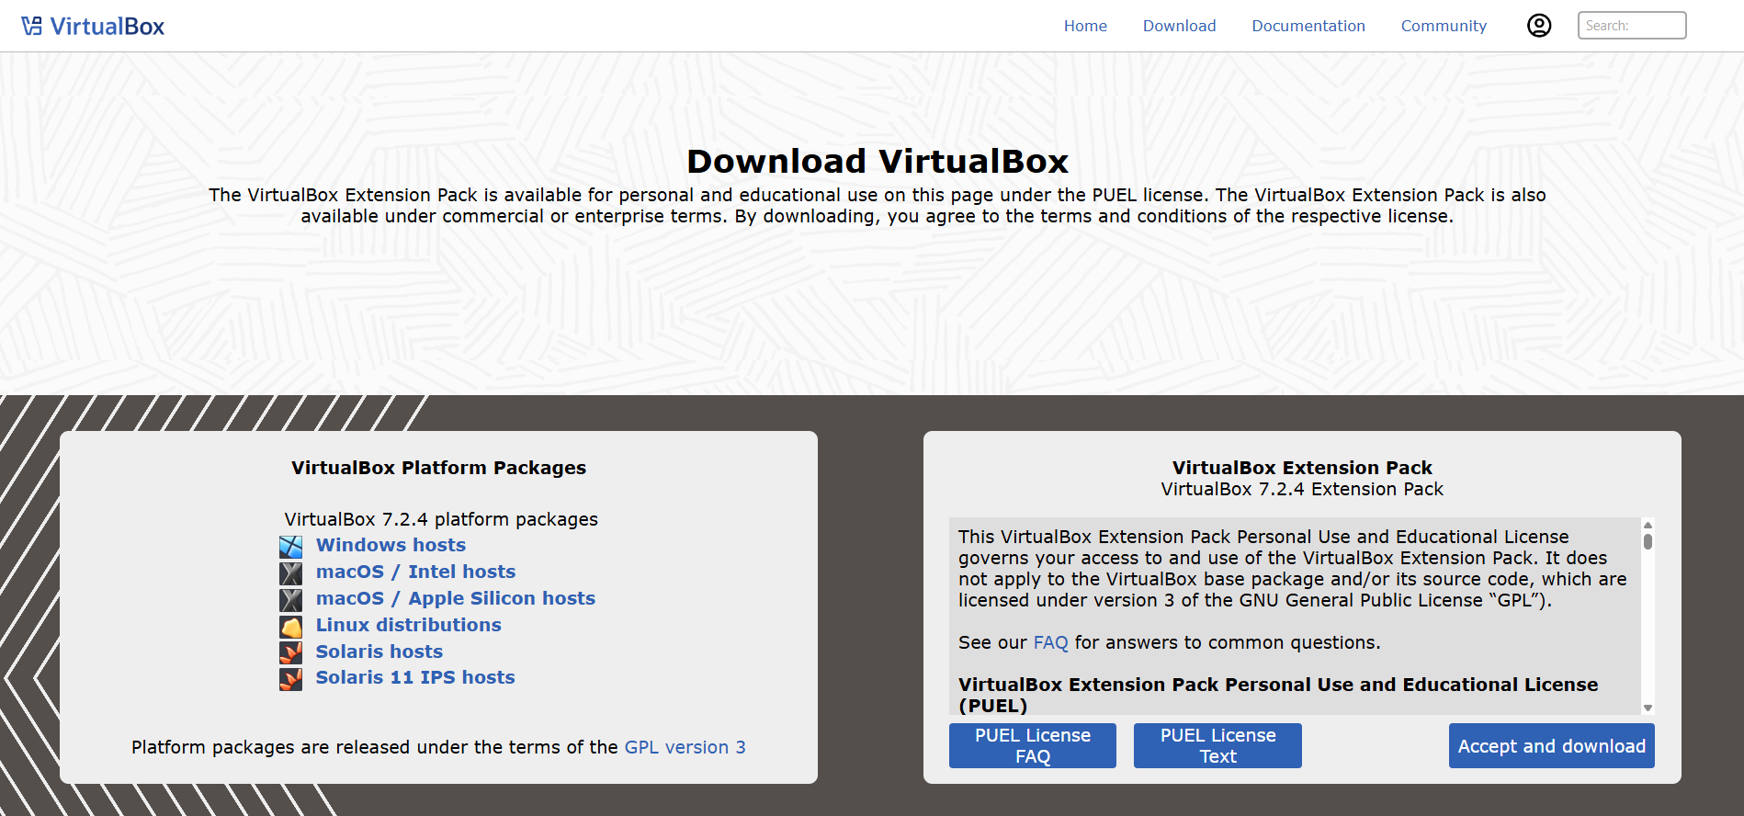
Task: Click the license box scroll up arrow
Action: 1648,525
